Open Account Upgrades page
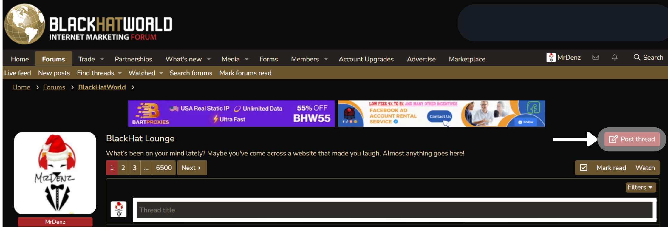Image resolution: width=668 pixels, height=227 pixels. [366, 59]
